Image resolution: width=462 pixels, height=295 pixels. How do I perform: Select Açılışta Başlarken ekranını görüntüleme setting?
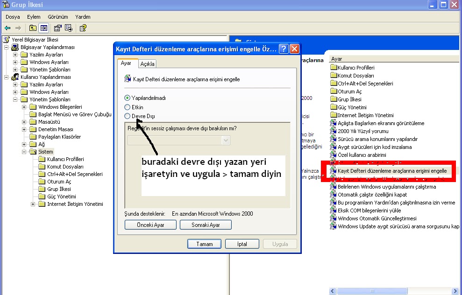[x=377, y=123]
